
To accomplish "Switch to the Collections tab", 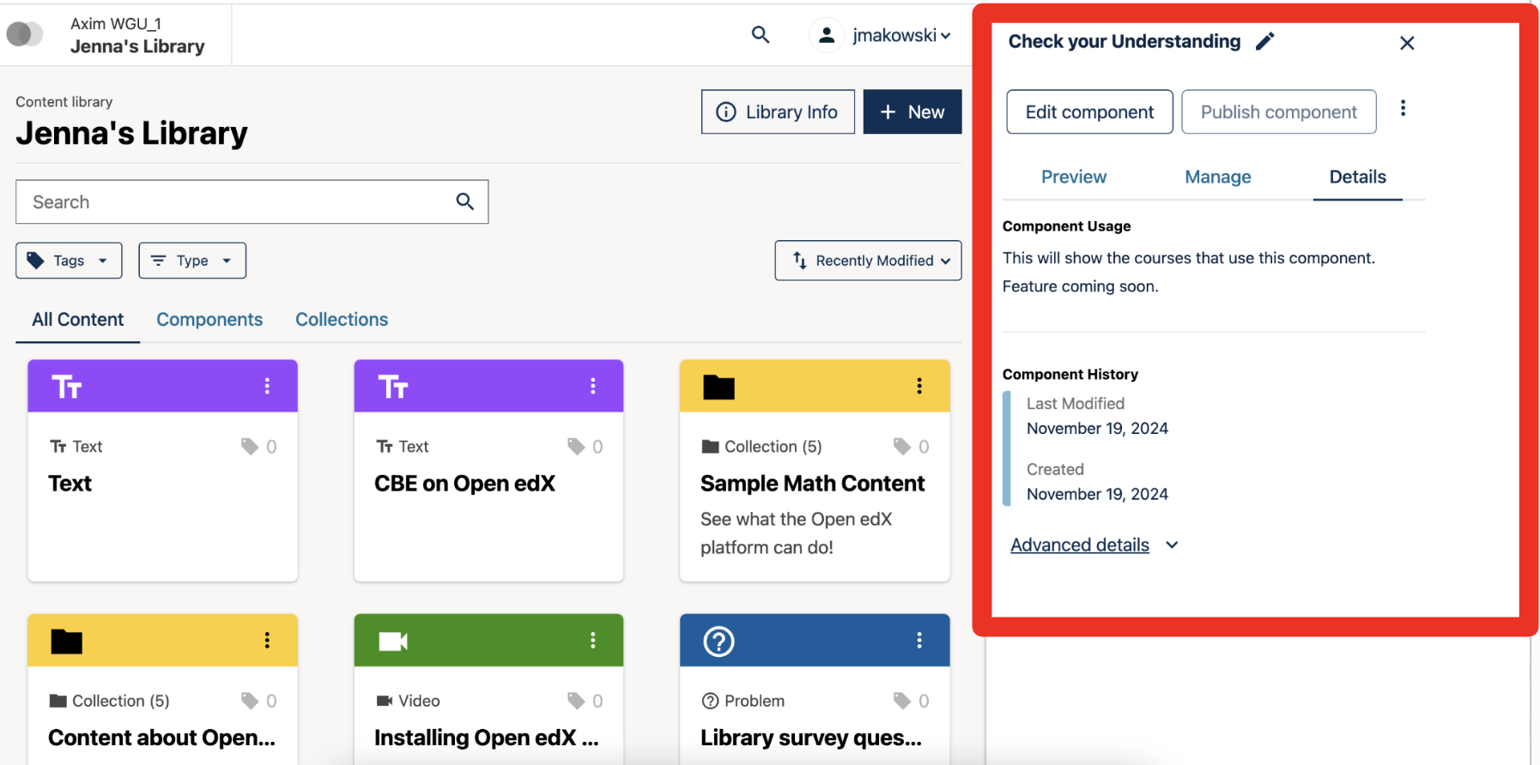I will pyautogui.click(x=342, y=320).
